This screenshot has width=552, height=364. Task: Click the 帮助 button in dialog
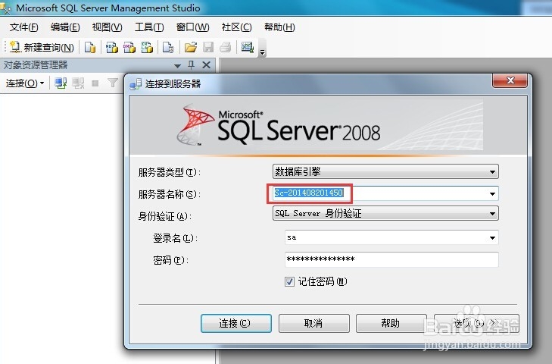[x=391, y=323]
